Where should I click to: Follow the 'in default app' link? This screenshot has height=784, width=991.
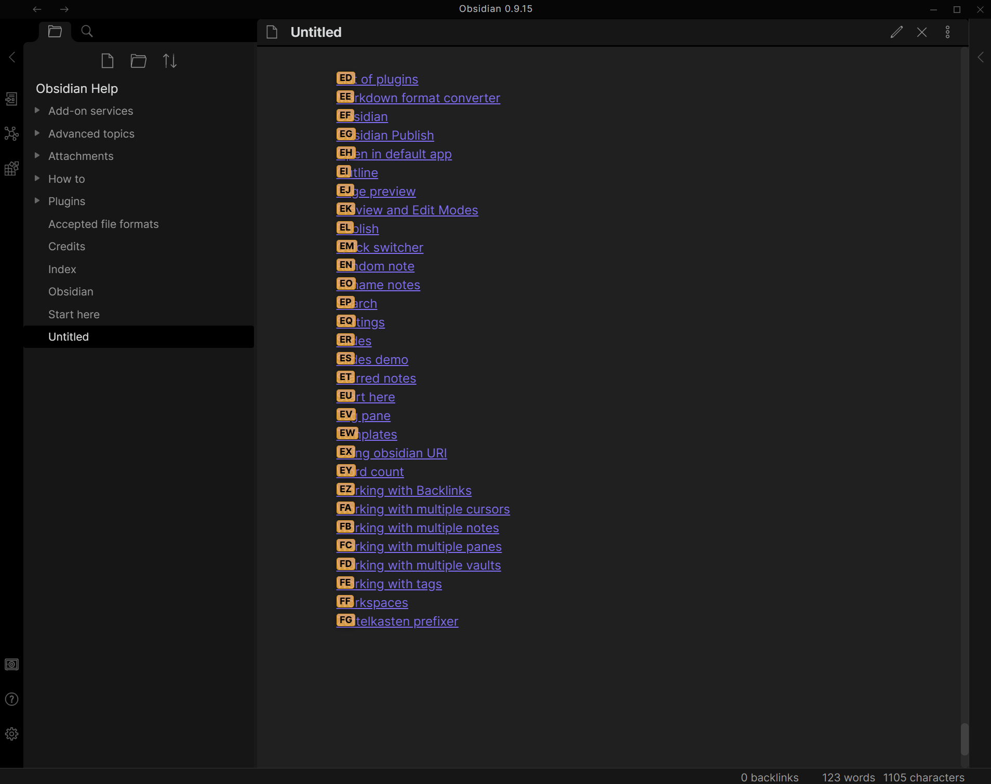[x=394, y=154]
